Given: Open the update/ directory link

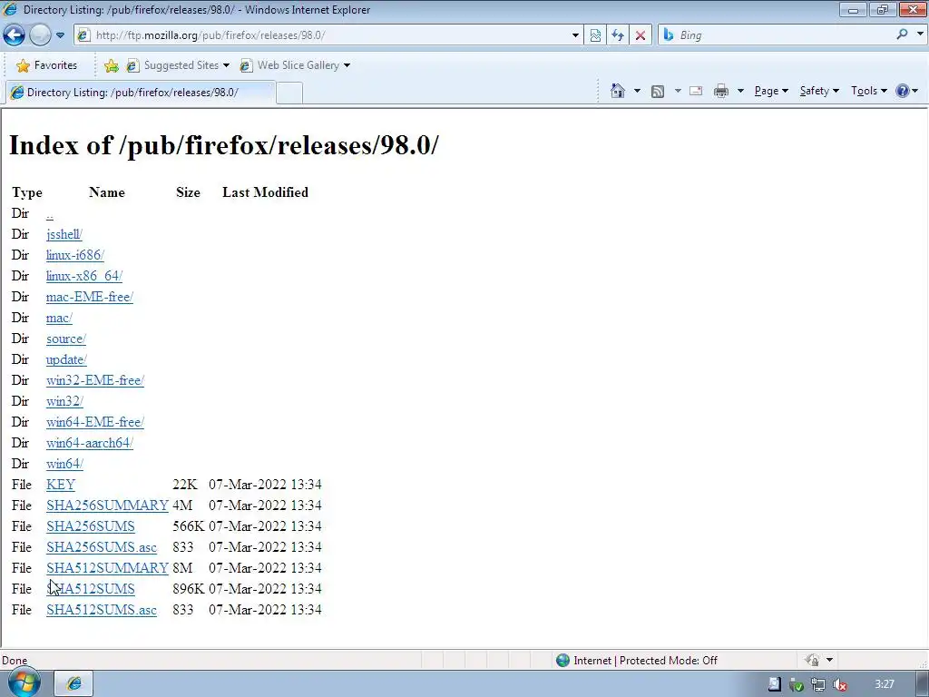Looking at the screenshot, I should pos(66,359).
